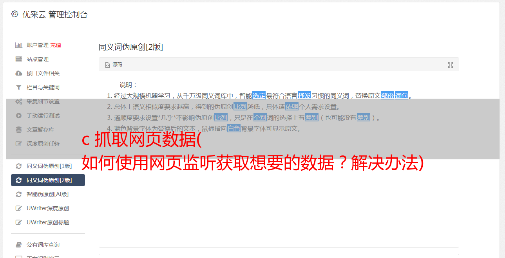Click the cloud upload icon for 接口文件相关
505x258 pixels.
[x=18, y=73]
